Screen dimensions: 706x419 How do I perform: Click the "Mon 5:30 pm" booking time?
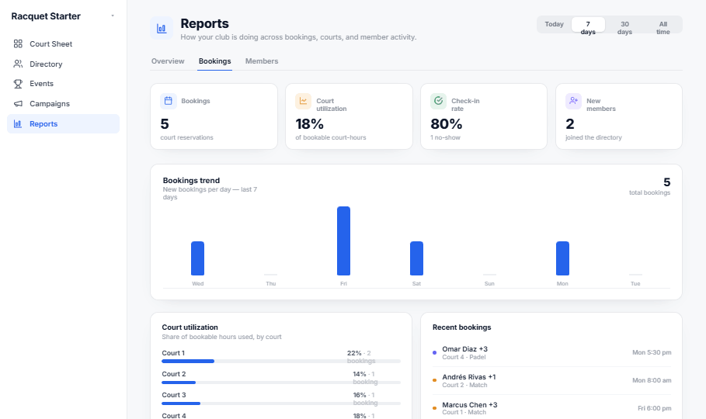click(652, 352)
